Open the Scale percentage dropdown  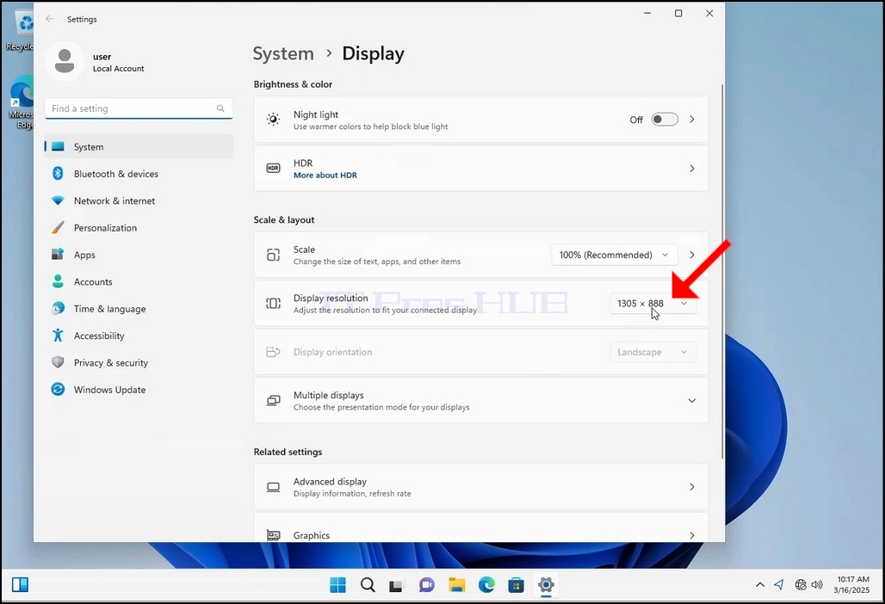(614, 255)
